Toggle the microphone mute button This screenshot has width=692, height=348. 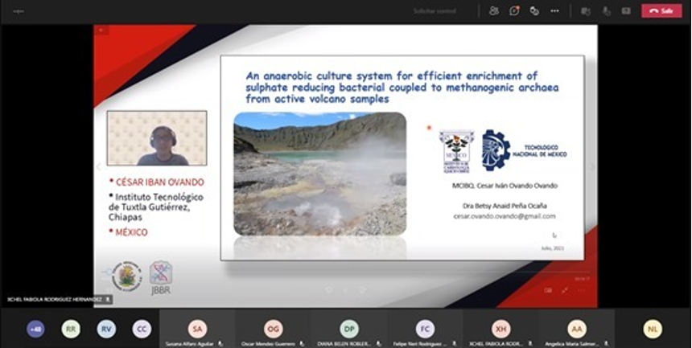(607, 11)
